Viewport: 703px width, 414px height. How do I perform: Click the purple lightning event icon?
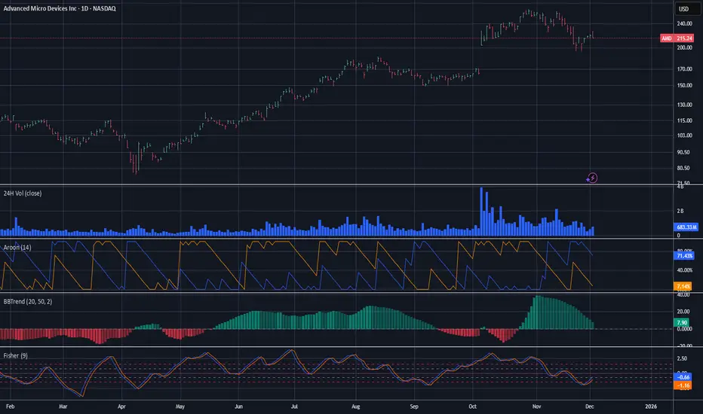click(592, 178)
